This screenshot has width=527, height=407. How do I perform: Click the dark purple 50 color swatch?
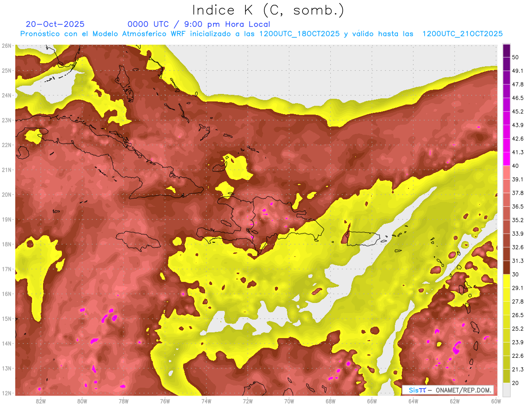506,51
